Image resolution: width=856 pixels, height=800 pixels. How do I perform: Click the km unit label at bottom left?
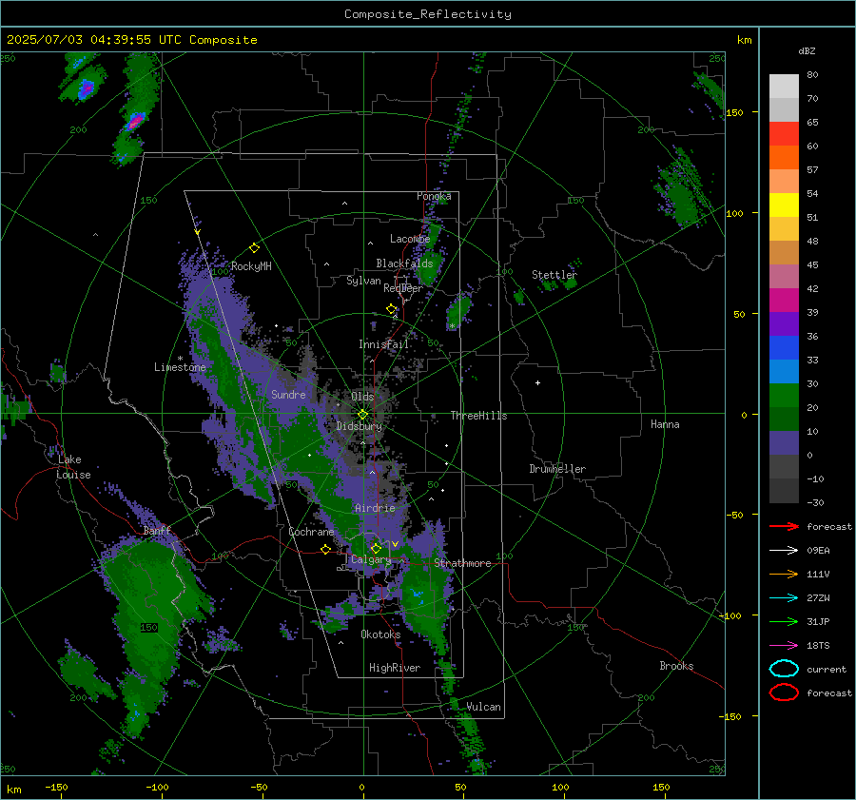(x=13, y=790)
